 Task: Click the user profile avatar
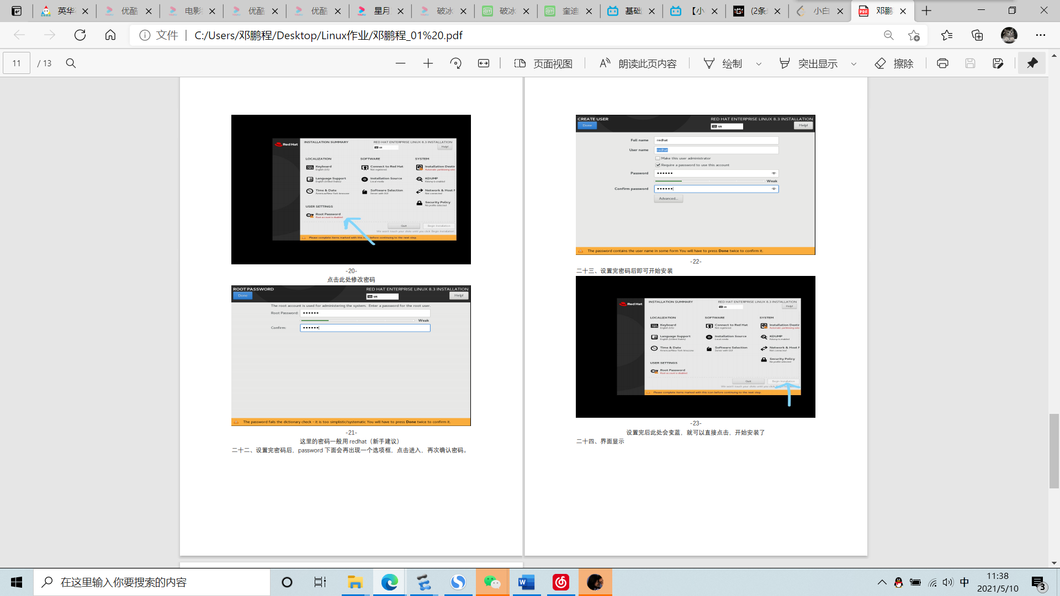(x=1009, y=35)
